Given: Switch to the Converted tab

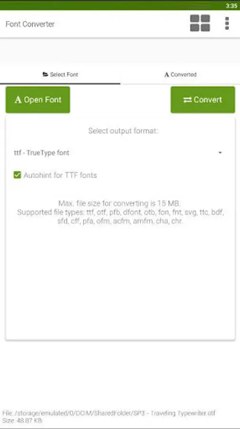Looking at the screenshot, I should pyautogui.click(x=180, y=74).
